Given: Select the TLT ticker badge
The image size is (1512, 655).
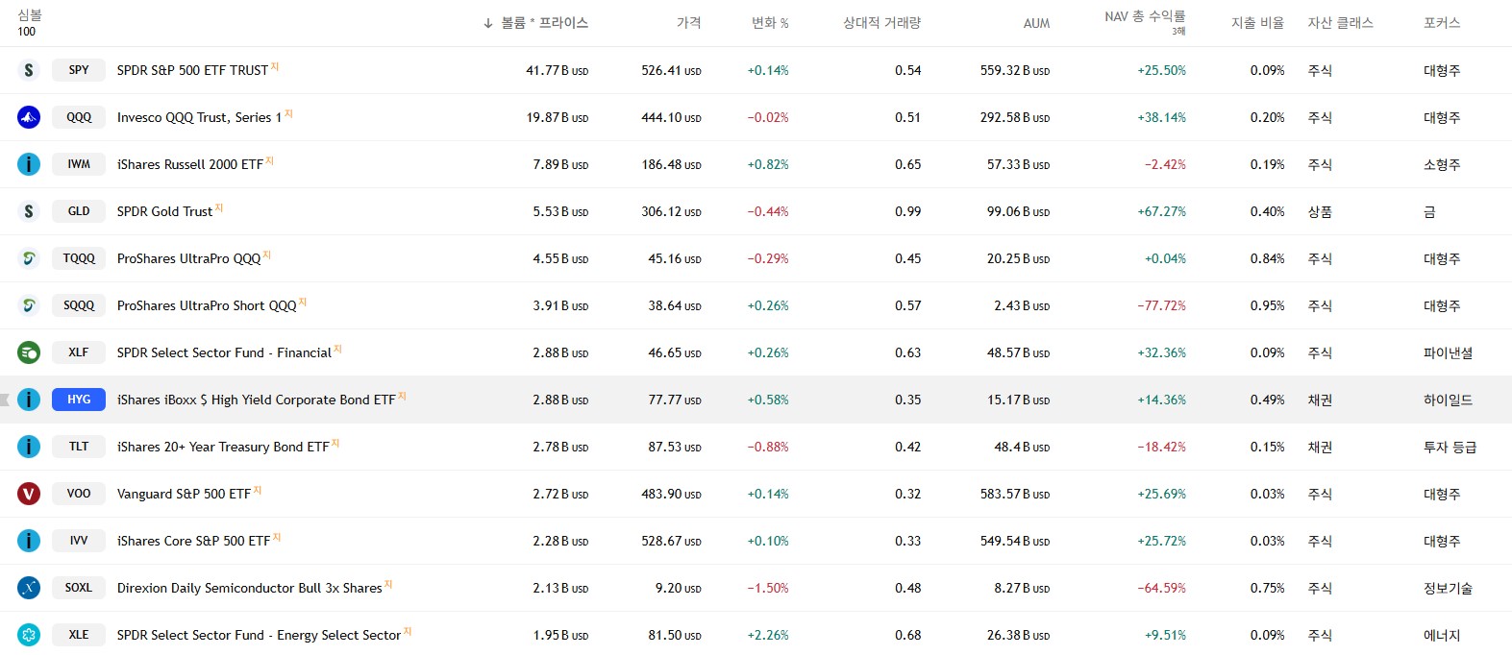Looking at the screenshot, I should click(79, 447).
